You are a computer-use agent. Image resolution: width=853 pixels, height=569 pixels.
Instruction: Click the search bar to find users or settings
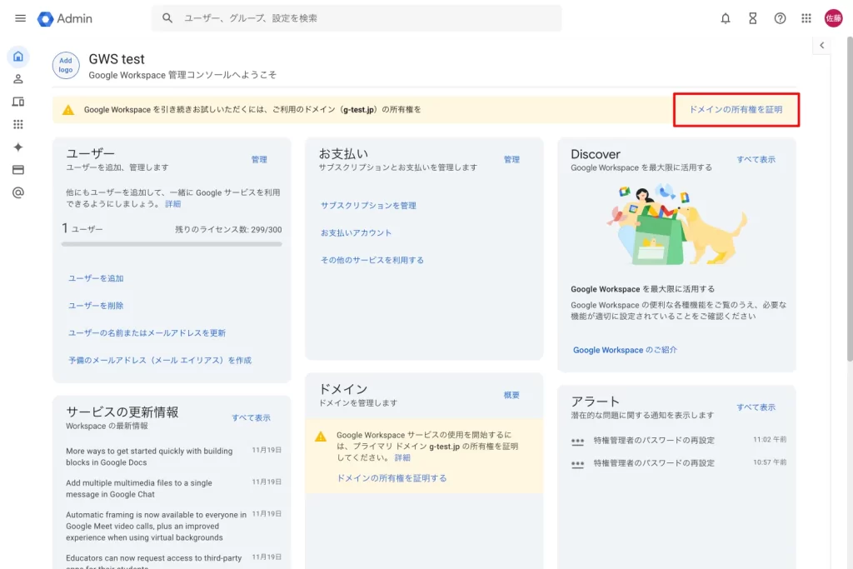[357, 17]
